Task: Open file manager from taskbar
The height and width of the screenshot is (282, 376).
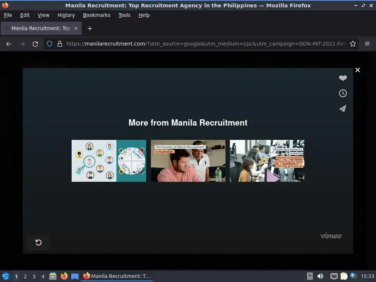Action: pos(53,276)
